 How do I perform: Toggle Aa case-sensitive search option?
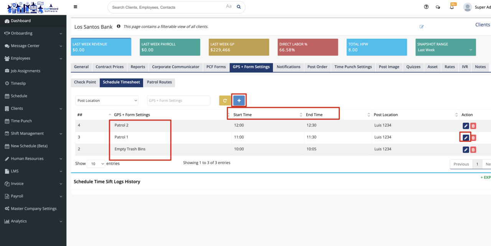229,7
